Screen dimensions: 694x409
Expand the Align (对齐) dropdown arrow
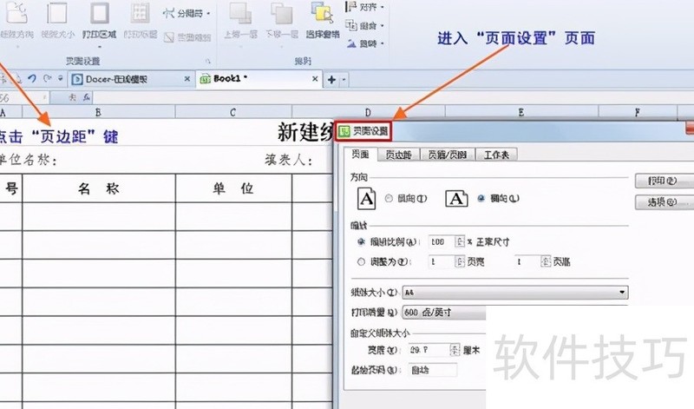[382, 7]
